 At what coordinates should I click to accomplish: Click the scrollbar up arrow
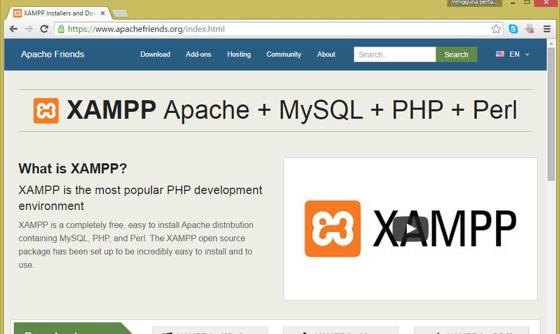point(552,43)
